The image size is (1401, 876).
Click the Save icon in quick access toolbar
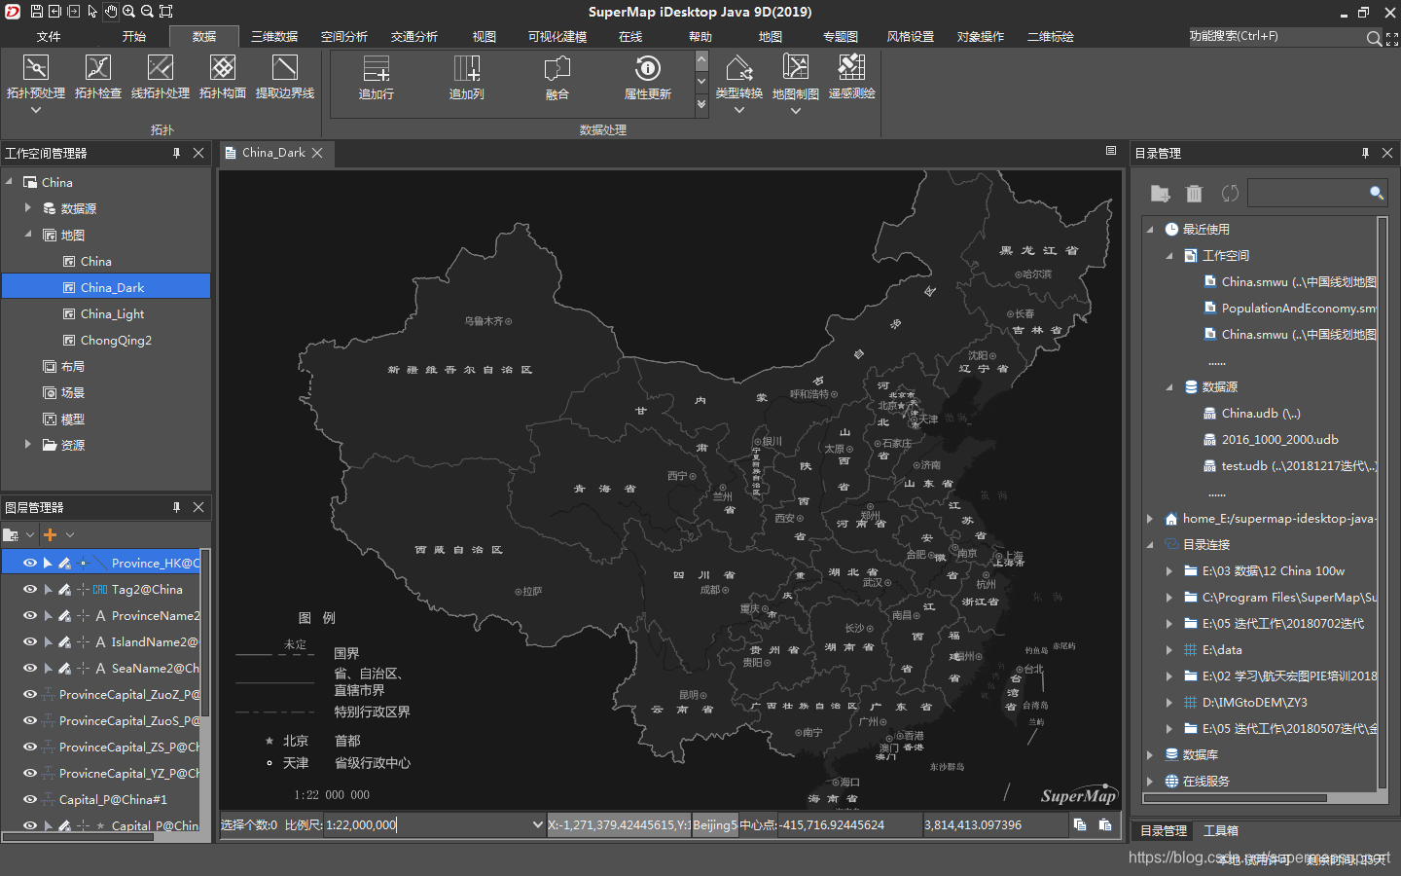pos(36,12)
